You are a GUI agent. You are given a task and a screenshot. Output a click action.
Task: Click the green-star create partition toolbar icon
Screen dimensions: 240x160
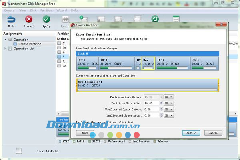tap(83, 19)
